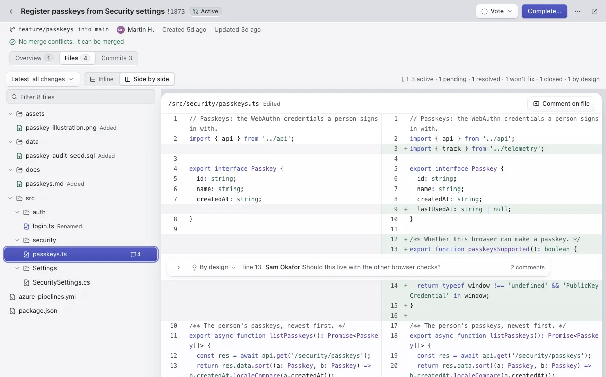Click the green merge check icon
The image size is (606, 377).
tap(12, 42)
